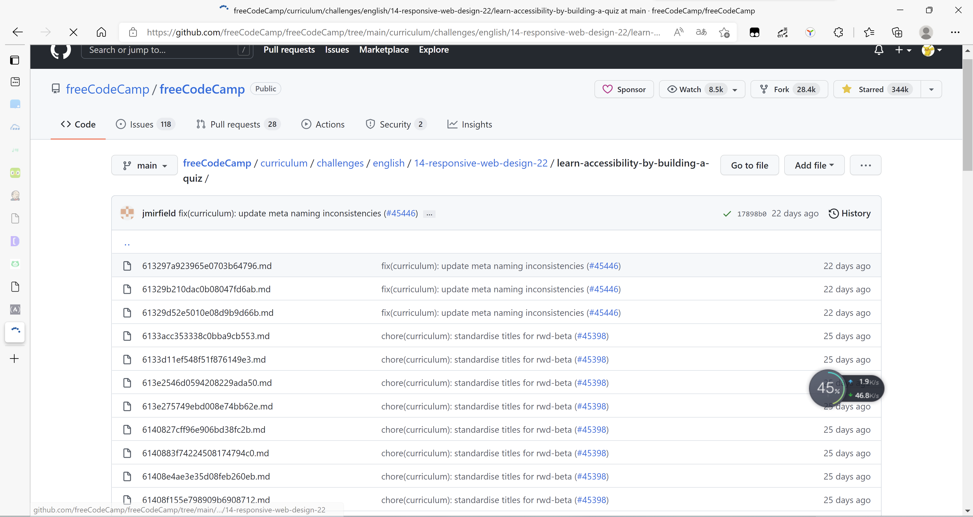This screenshot has height=517, width=973.
Task: Star the freeCodeCamp repository
Action: click(876, 89)
